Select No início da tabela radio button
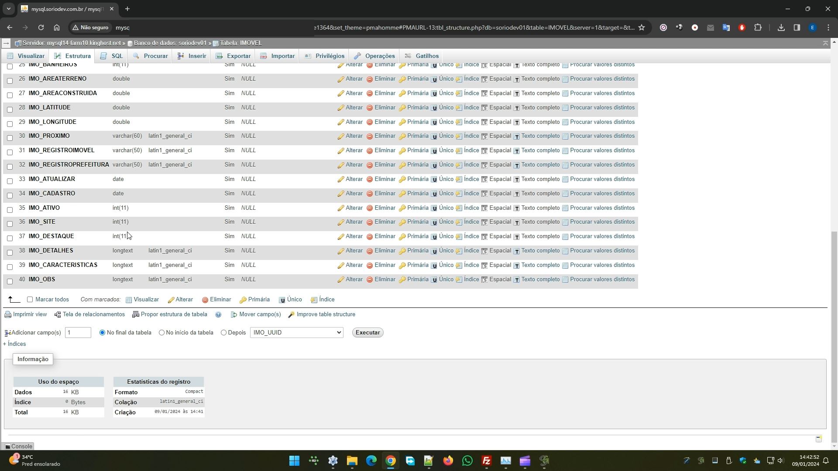This screenshot has height=471, width=838. (162, 333)
